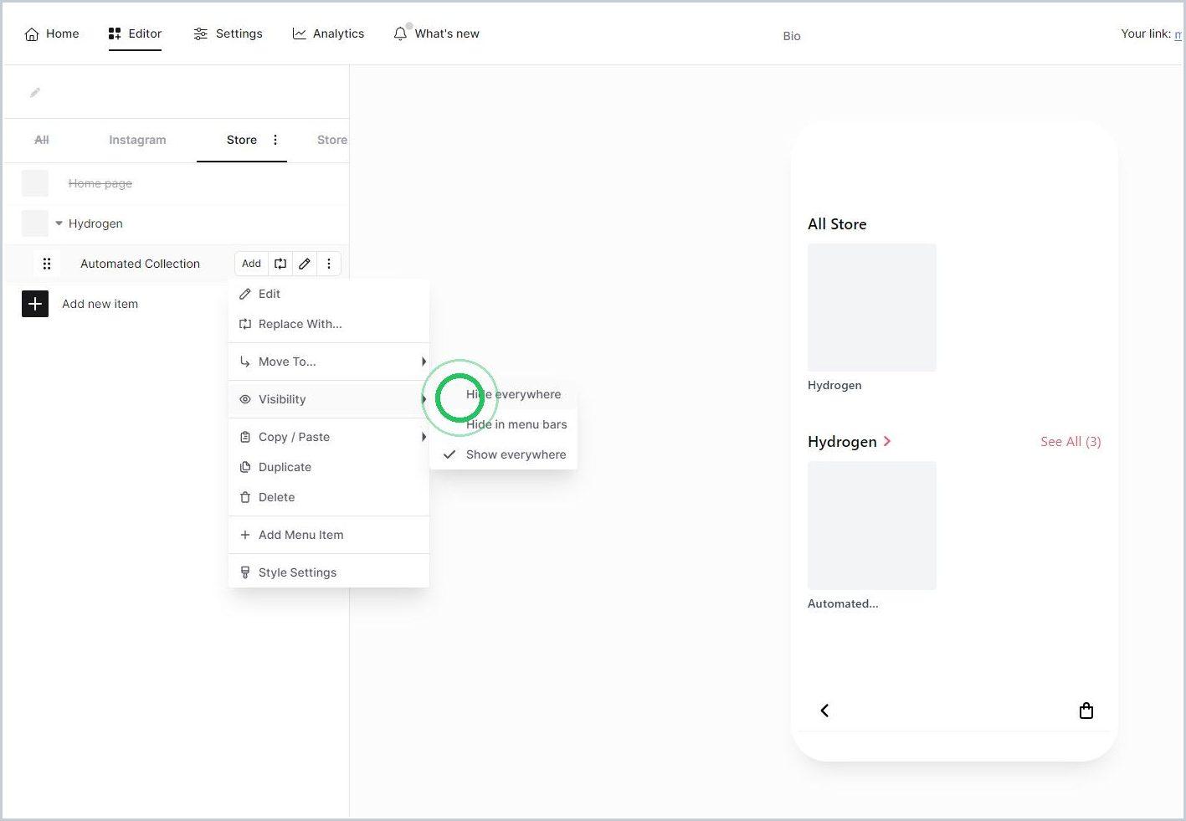Click the pencil icon on Automated Collection row

[x=305, y=264]
